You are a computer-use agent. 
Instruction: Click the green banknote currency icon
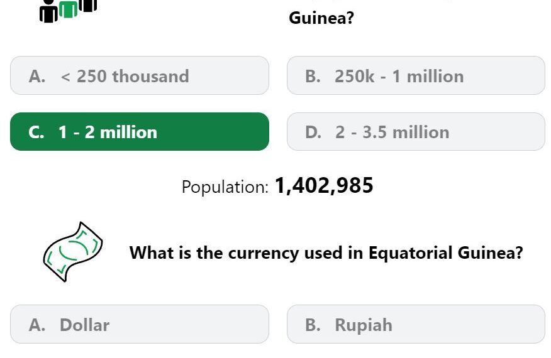click(73, 252)
